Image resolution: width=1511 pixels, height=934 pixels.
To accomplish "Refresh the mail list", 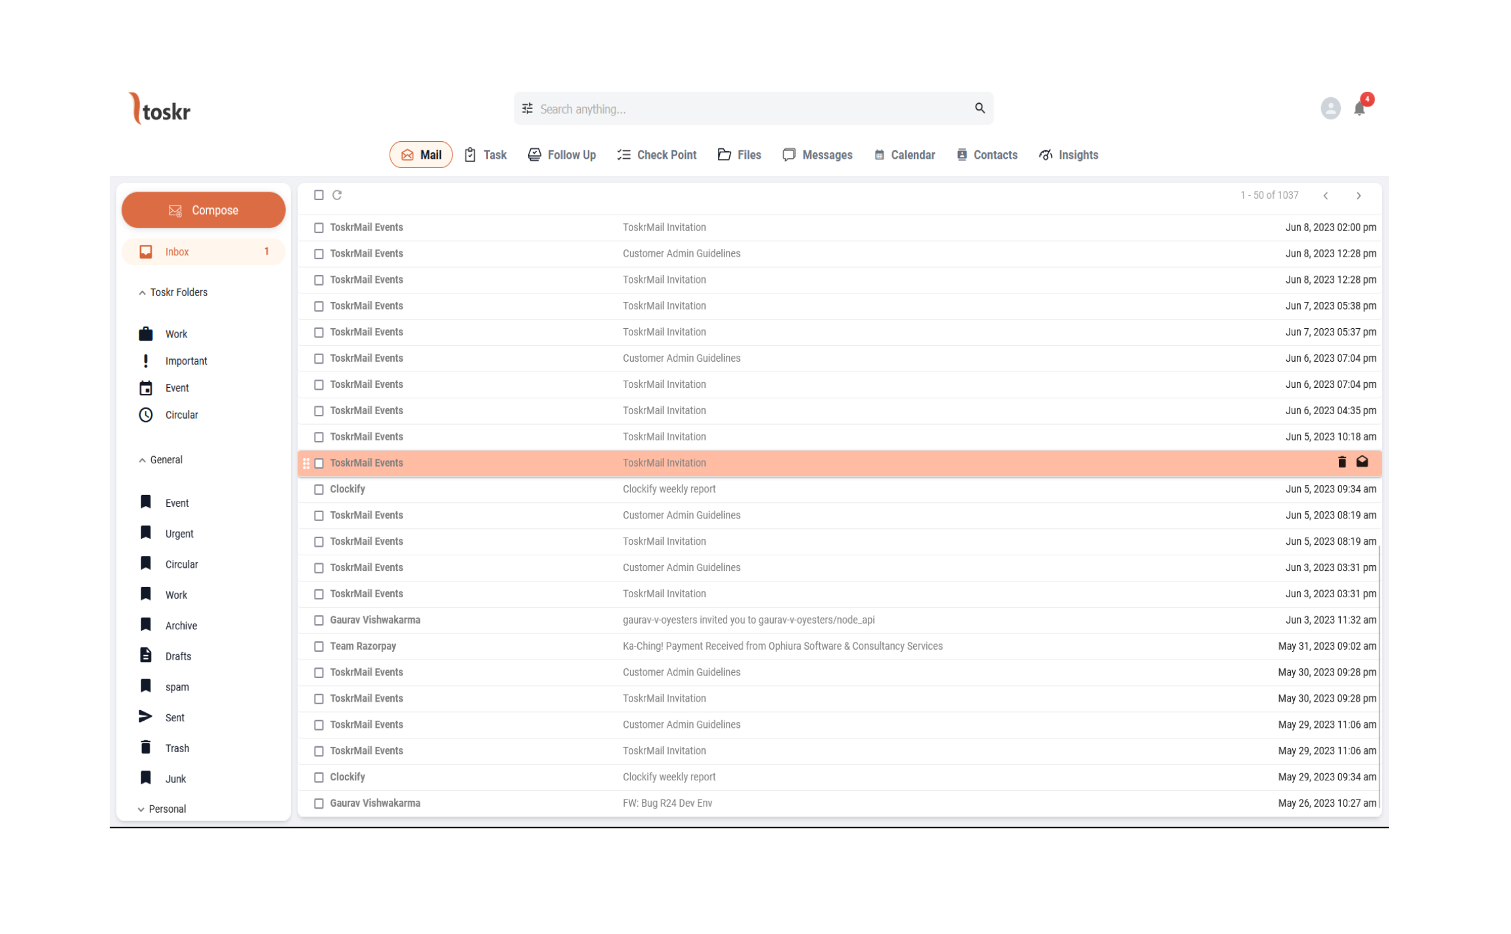I will click(337, 195).
